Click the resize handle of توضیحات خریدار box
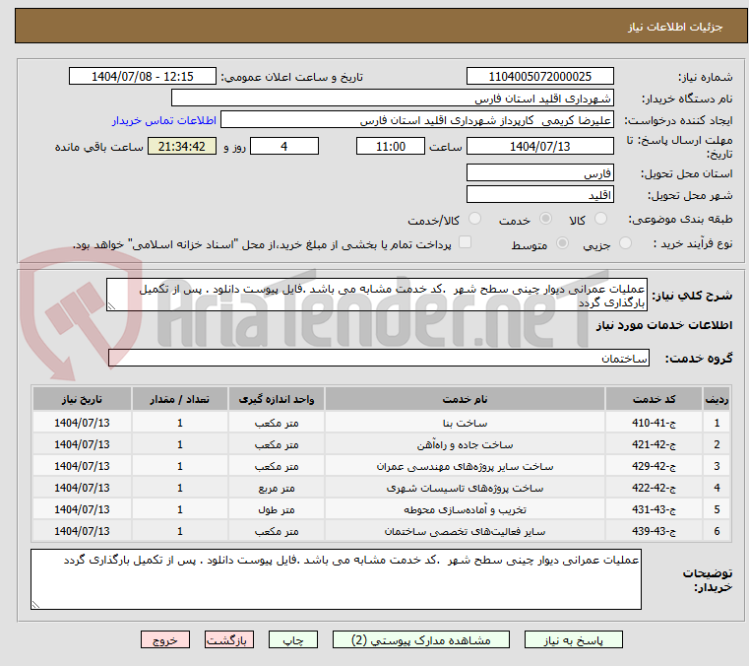 (35, 604)
